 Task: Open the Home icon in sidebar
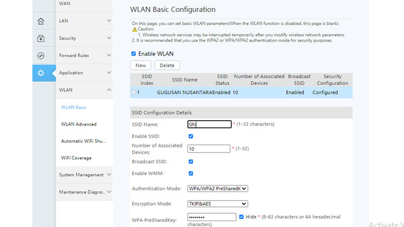41,21
